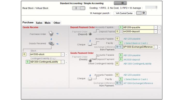Click the small arrow button right of AB1200-payable

[x=159, y=28]
